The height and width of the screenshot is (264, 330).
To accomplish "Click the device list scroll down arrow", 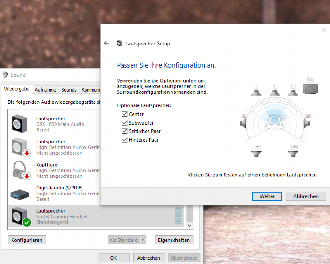I will click(x=190, y=226).
